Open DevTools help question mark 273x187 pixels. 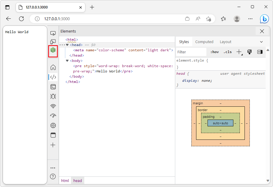[53, 176]
